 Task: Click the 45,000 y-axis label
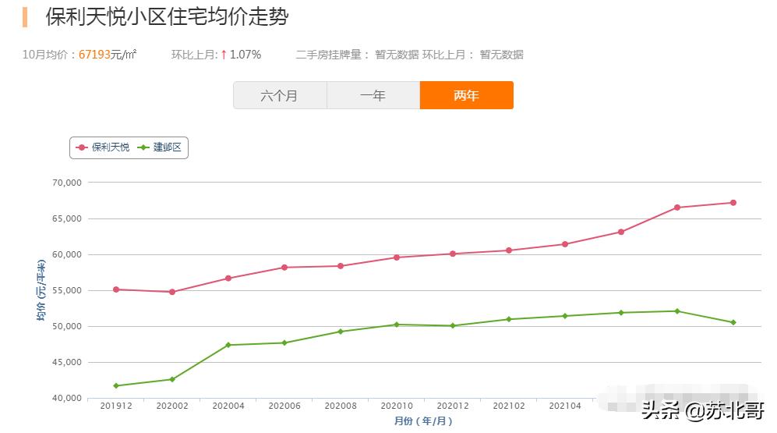(x=67, y=363)
